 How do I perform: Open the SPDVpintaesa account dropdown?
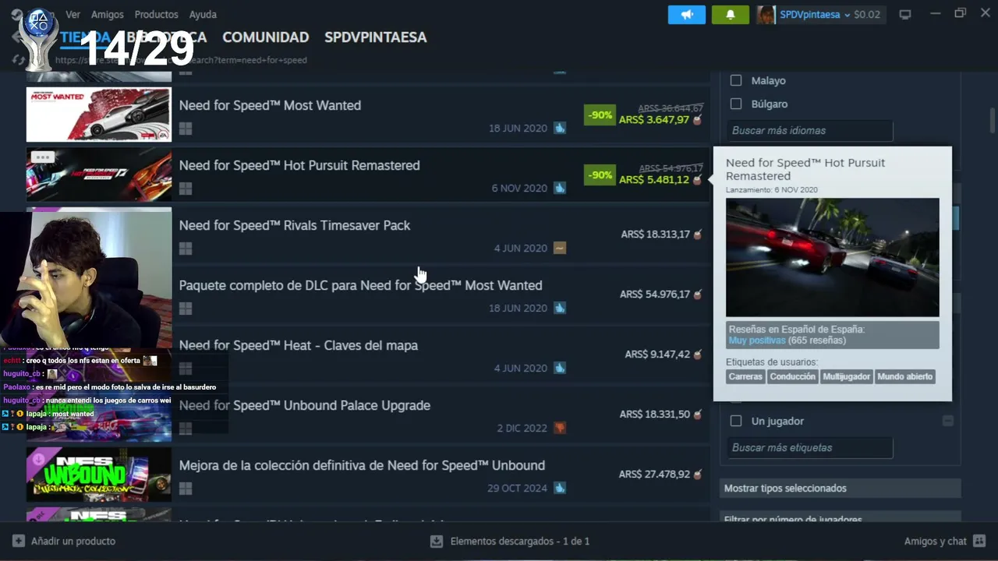[x=815, y=15]
